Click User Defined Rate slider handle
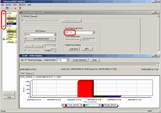This screenshot has height=113, width=161. [x=80, y=40]
